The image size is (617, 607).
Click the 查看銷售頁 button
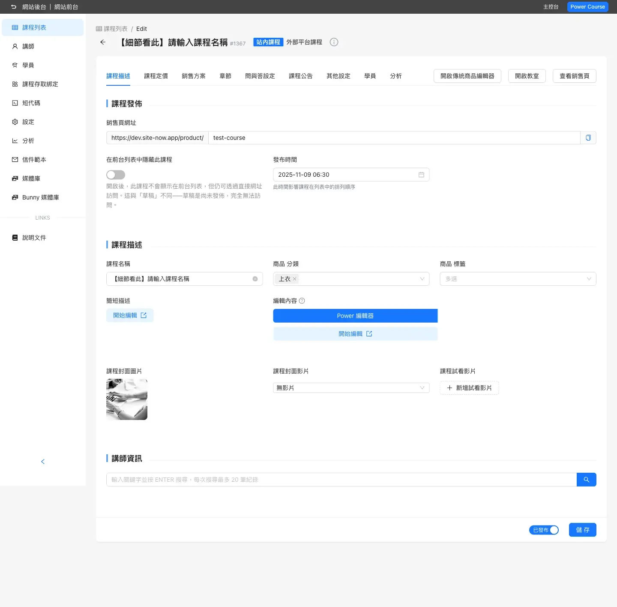(x=575, y=76)
